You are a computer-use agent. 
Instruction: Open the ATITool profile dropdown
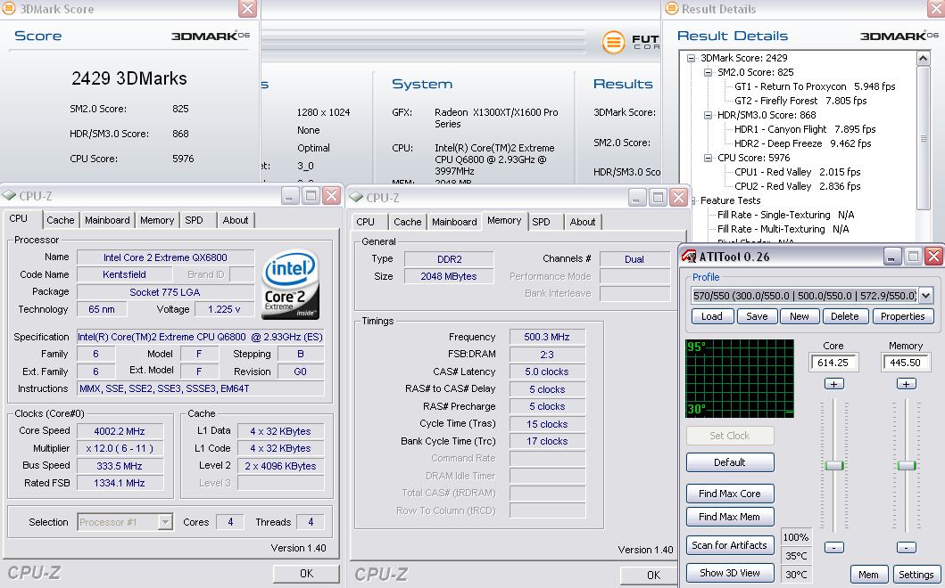[x=925, y=296]
